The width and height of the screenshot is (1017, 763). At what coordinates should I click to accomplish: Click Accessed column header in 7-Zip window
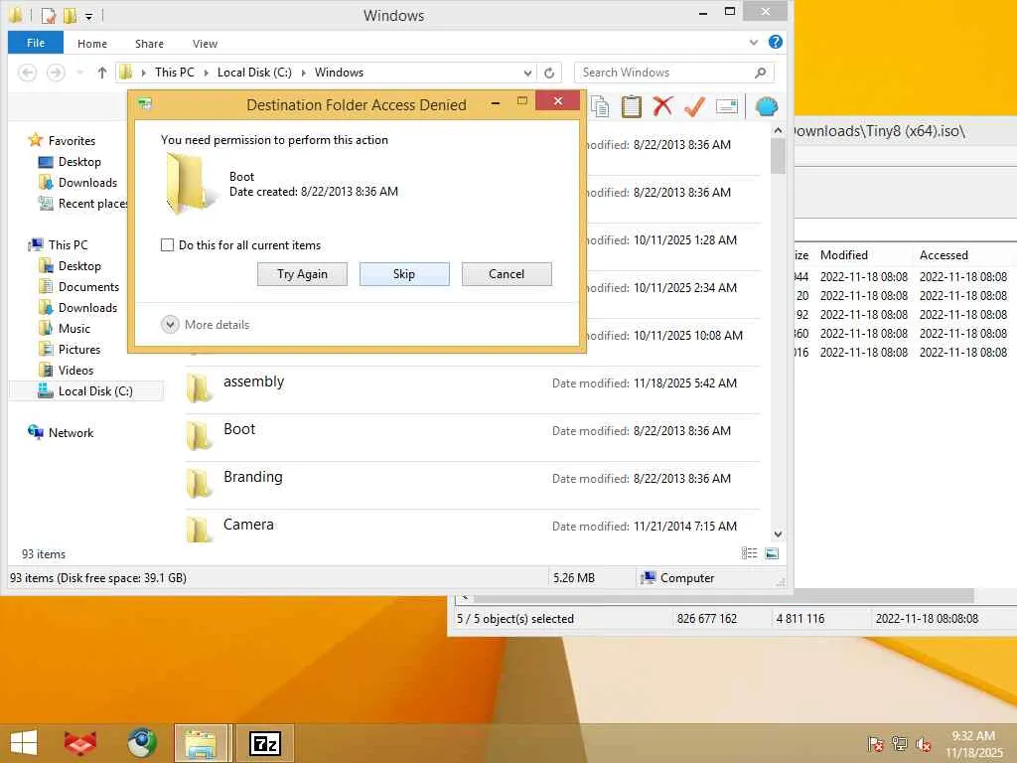[944, 255]
